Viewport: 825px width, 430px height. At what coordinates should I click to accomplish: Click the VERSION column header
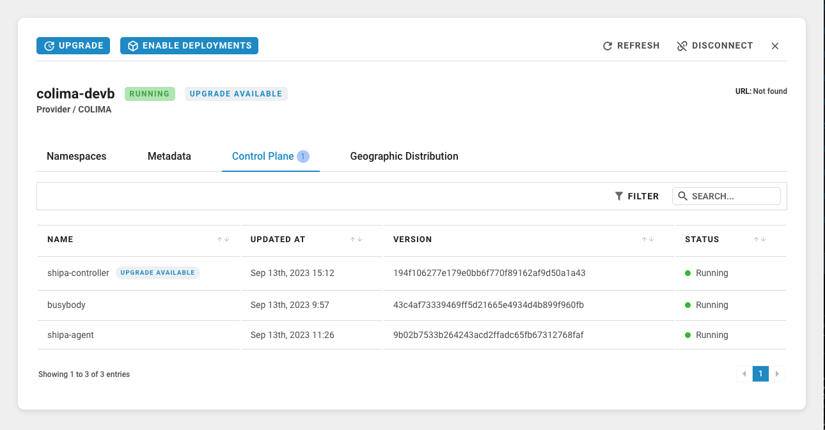pos(412,240)
